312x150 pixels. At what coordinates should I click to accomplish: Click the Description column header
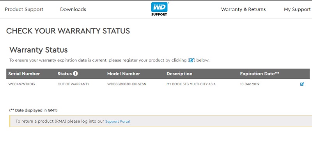[x=179, y=74]
